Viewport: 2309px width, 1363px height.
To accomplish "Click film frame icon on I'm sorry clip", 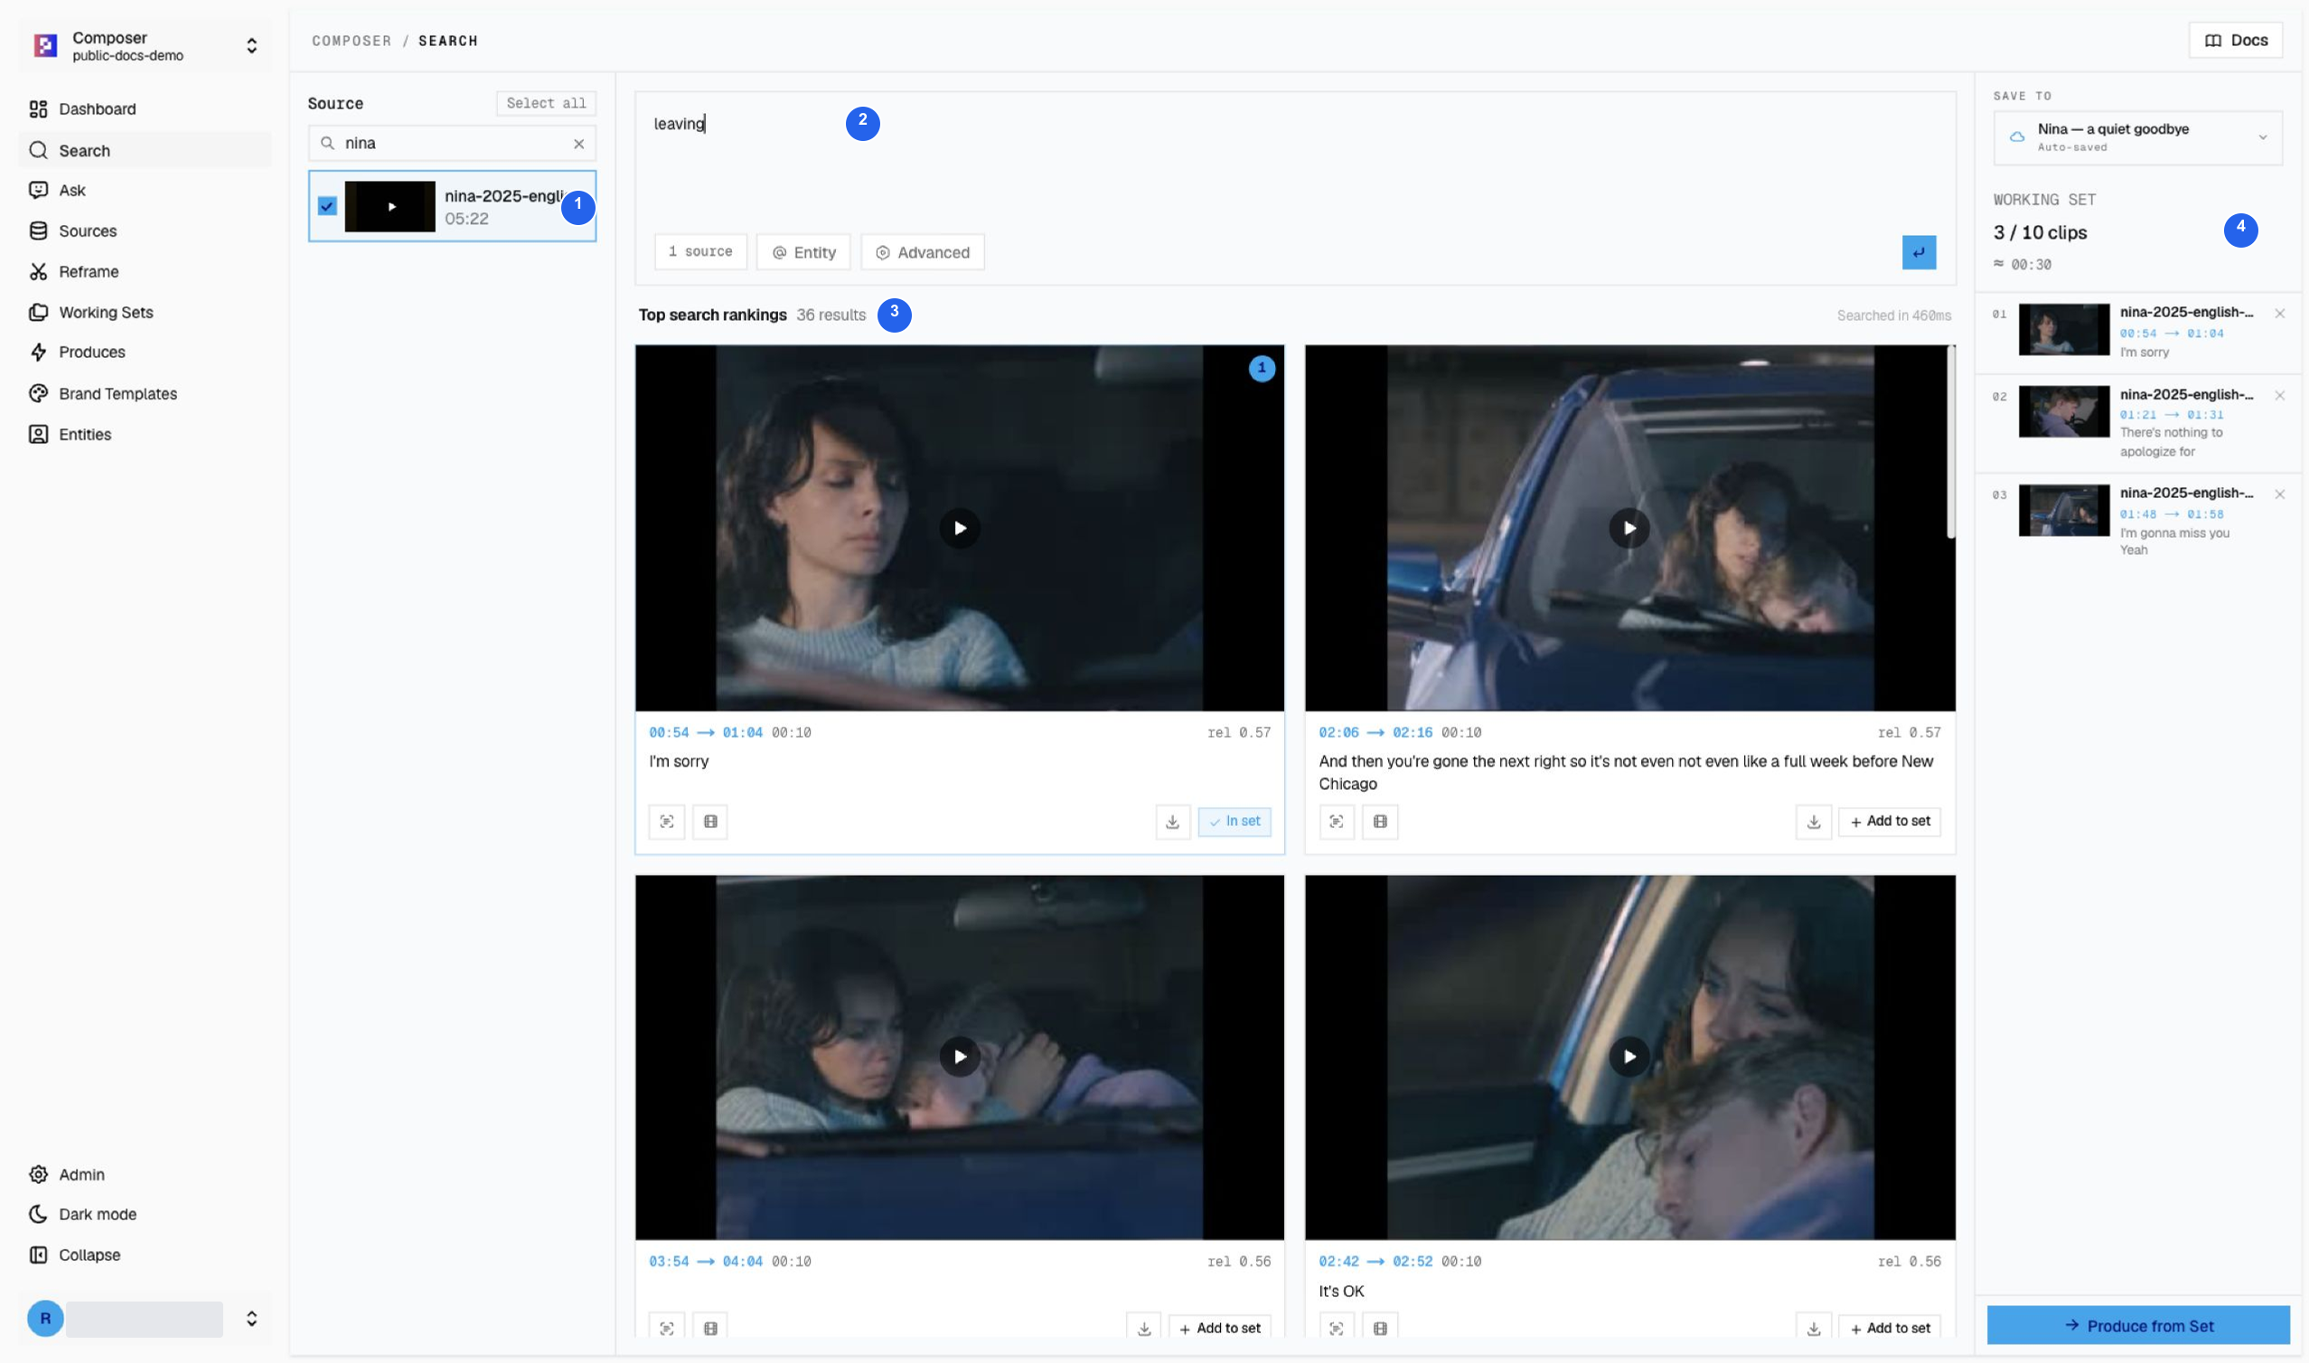I will 710,822.
